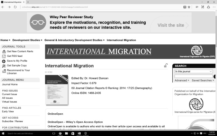Open Virtual Issues menu item

tap(9, 102)
